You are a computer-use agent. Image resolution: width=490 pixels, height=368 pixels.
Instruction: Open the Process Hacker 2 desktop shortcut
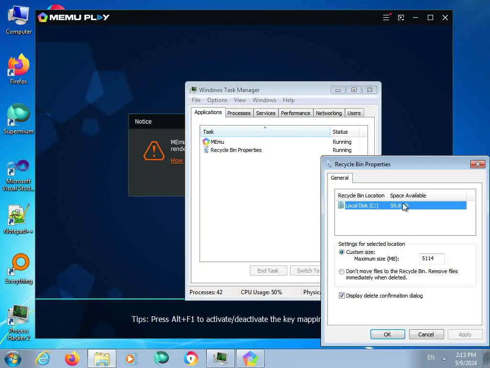coord(19,322)
